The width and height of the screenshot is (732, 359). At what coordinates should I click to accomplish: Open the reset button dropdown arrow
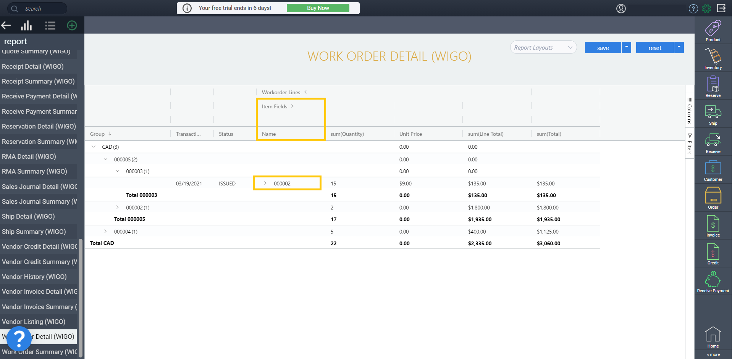click(679, 47)
